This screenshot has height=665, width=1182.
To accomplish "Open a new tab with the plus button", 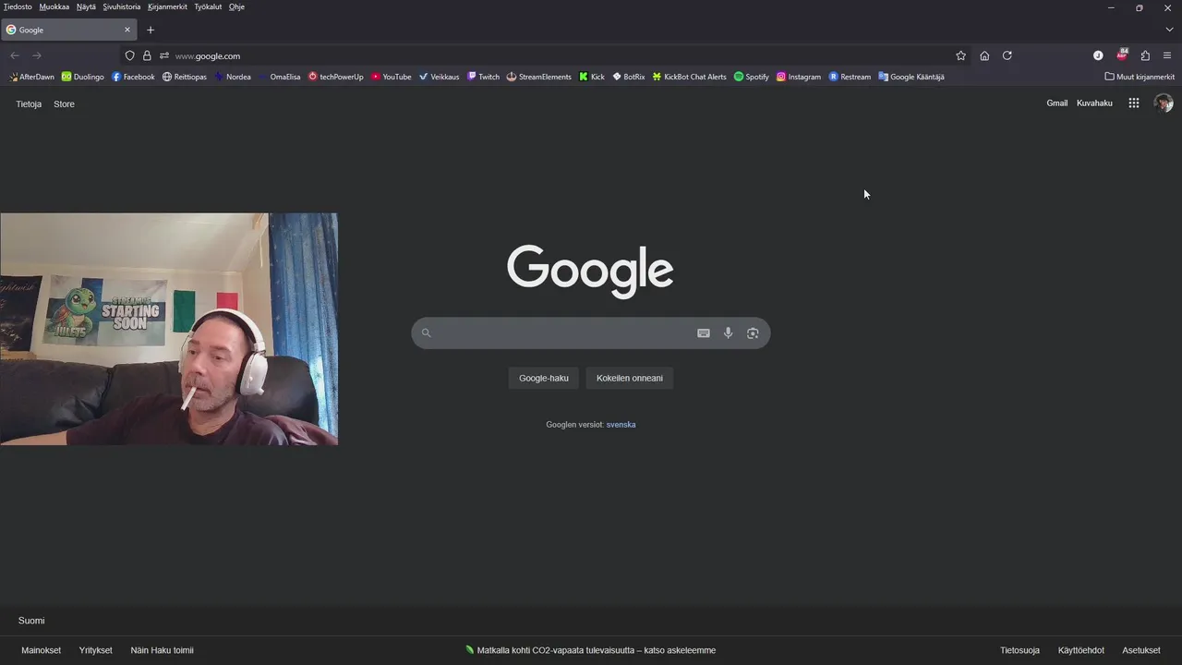I will [x=151, y=30].
